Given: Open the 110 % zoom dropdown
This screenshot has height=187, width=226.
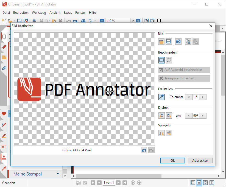Looking at the screenshot, I should tap(133, 21).
